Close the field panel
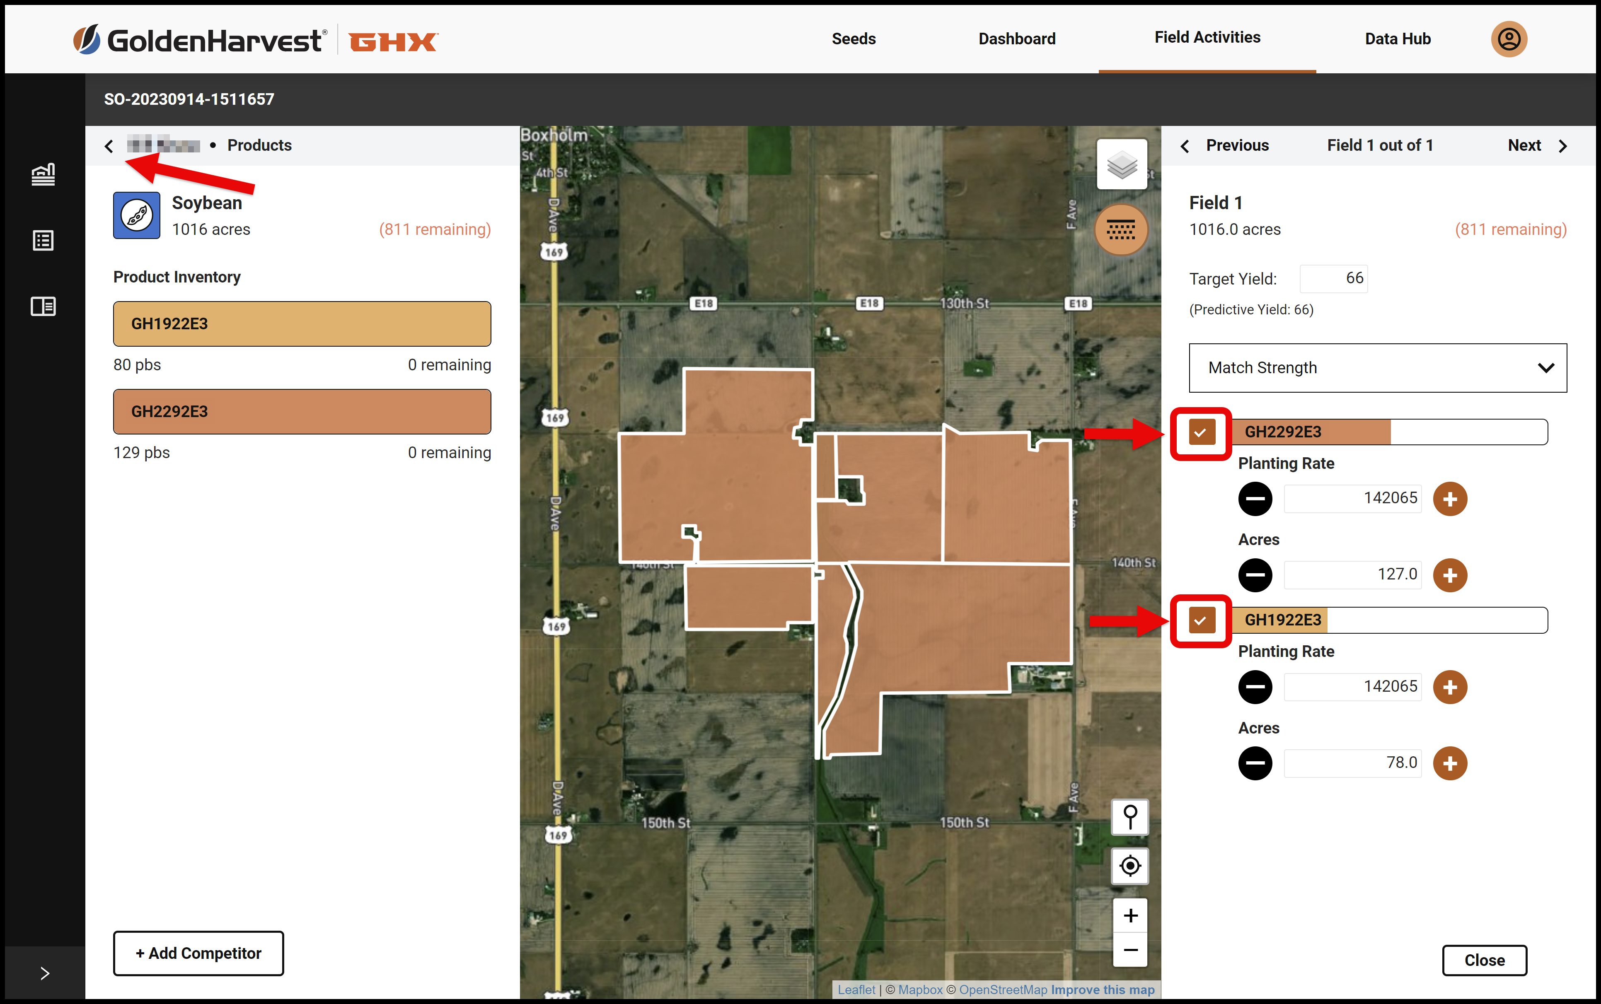 pyautogui.click(x=1484, y=960)
